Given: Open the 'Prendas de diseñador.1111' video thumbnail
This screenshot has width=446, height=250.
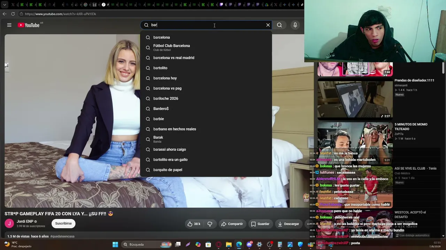Looking at the screenshot, I should pyautogui.click(x=355, y=99).
